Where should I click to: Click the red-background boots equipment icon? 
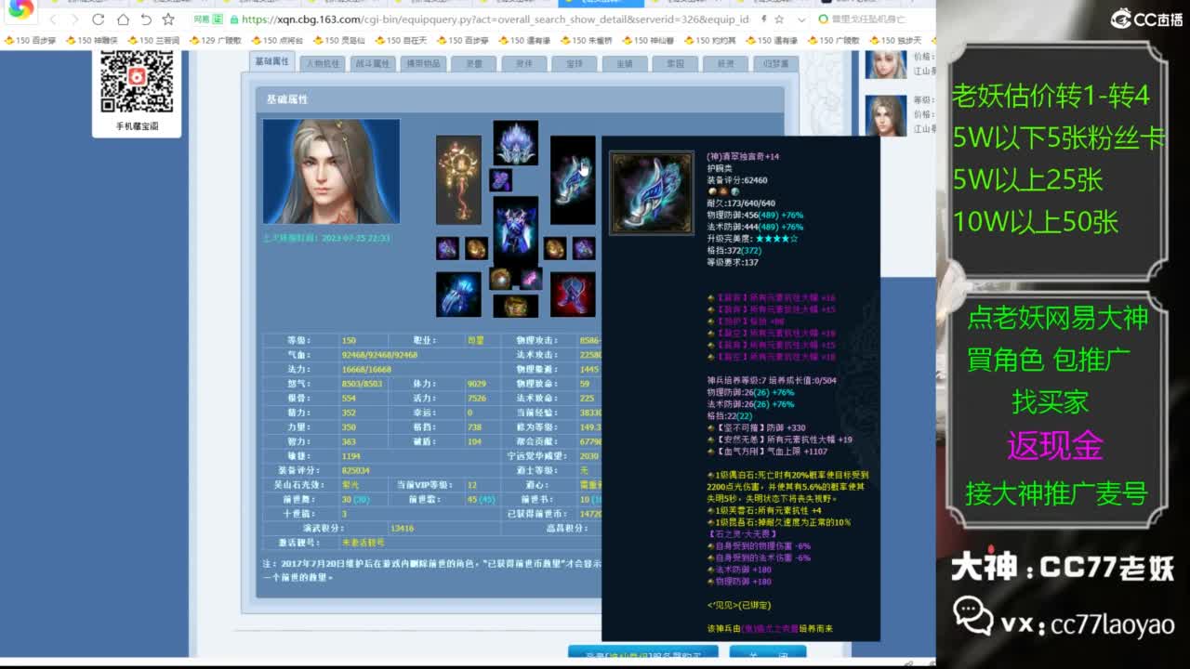(573, 295)
